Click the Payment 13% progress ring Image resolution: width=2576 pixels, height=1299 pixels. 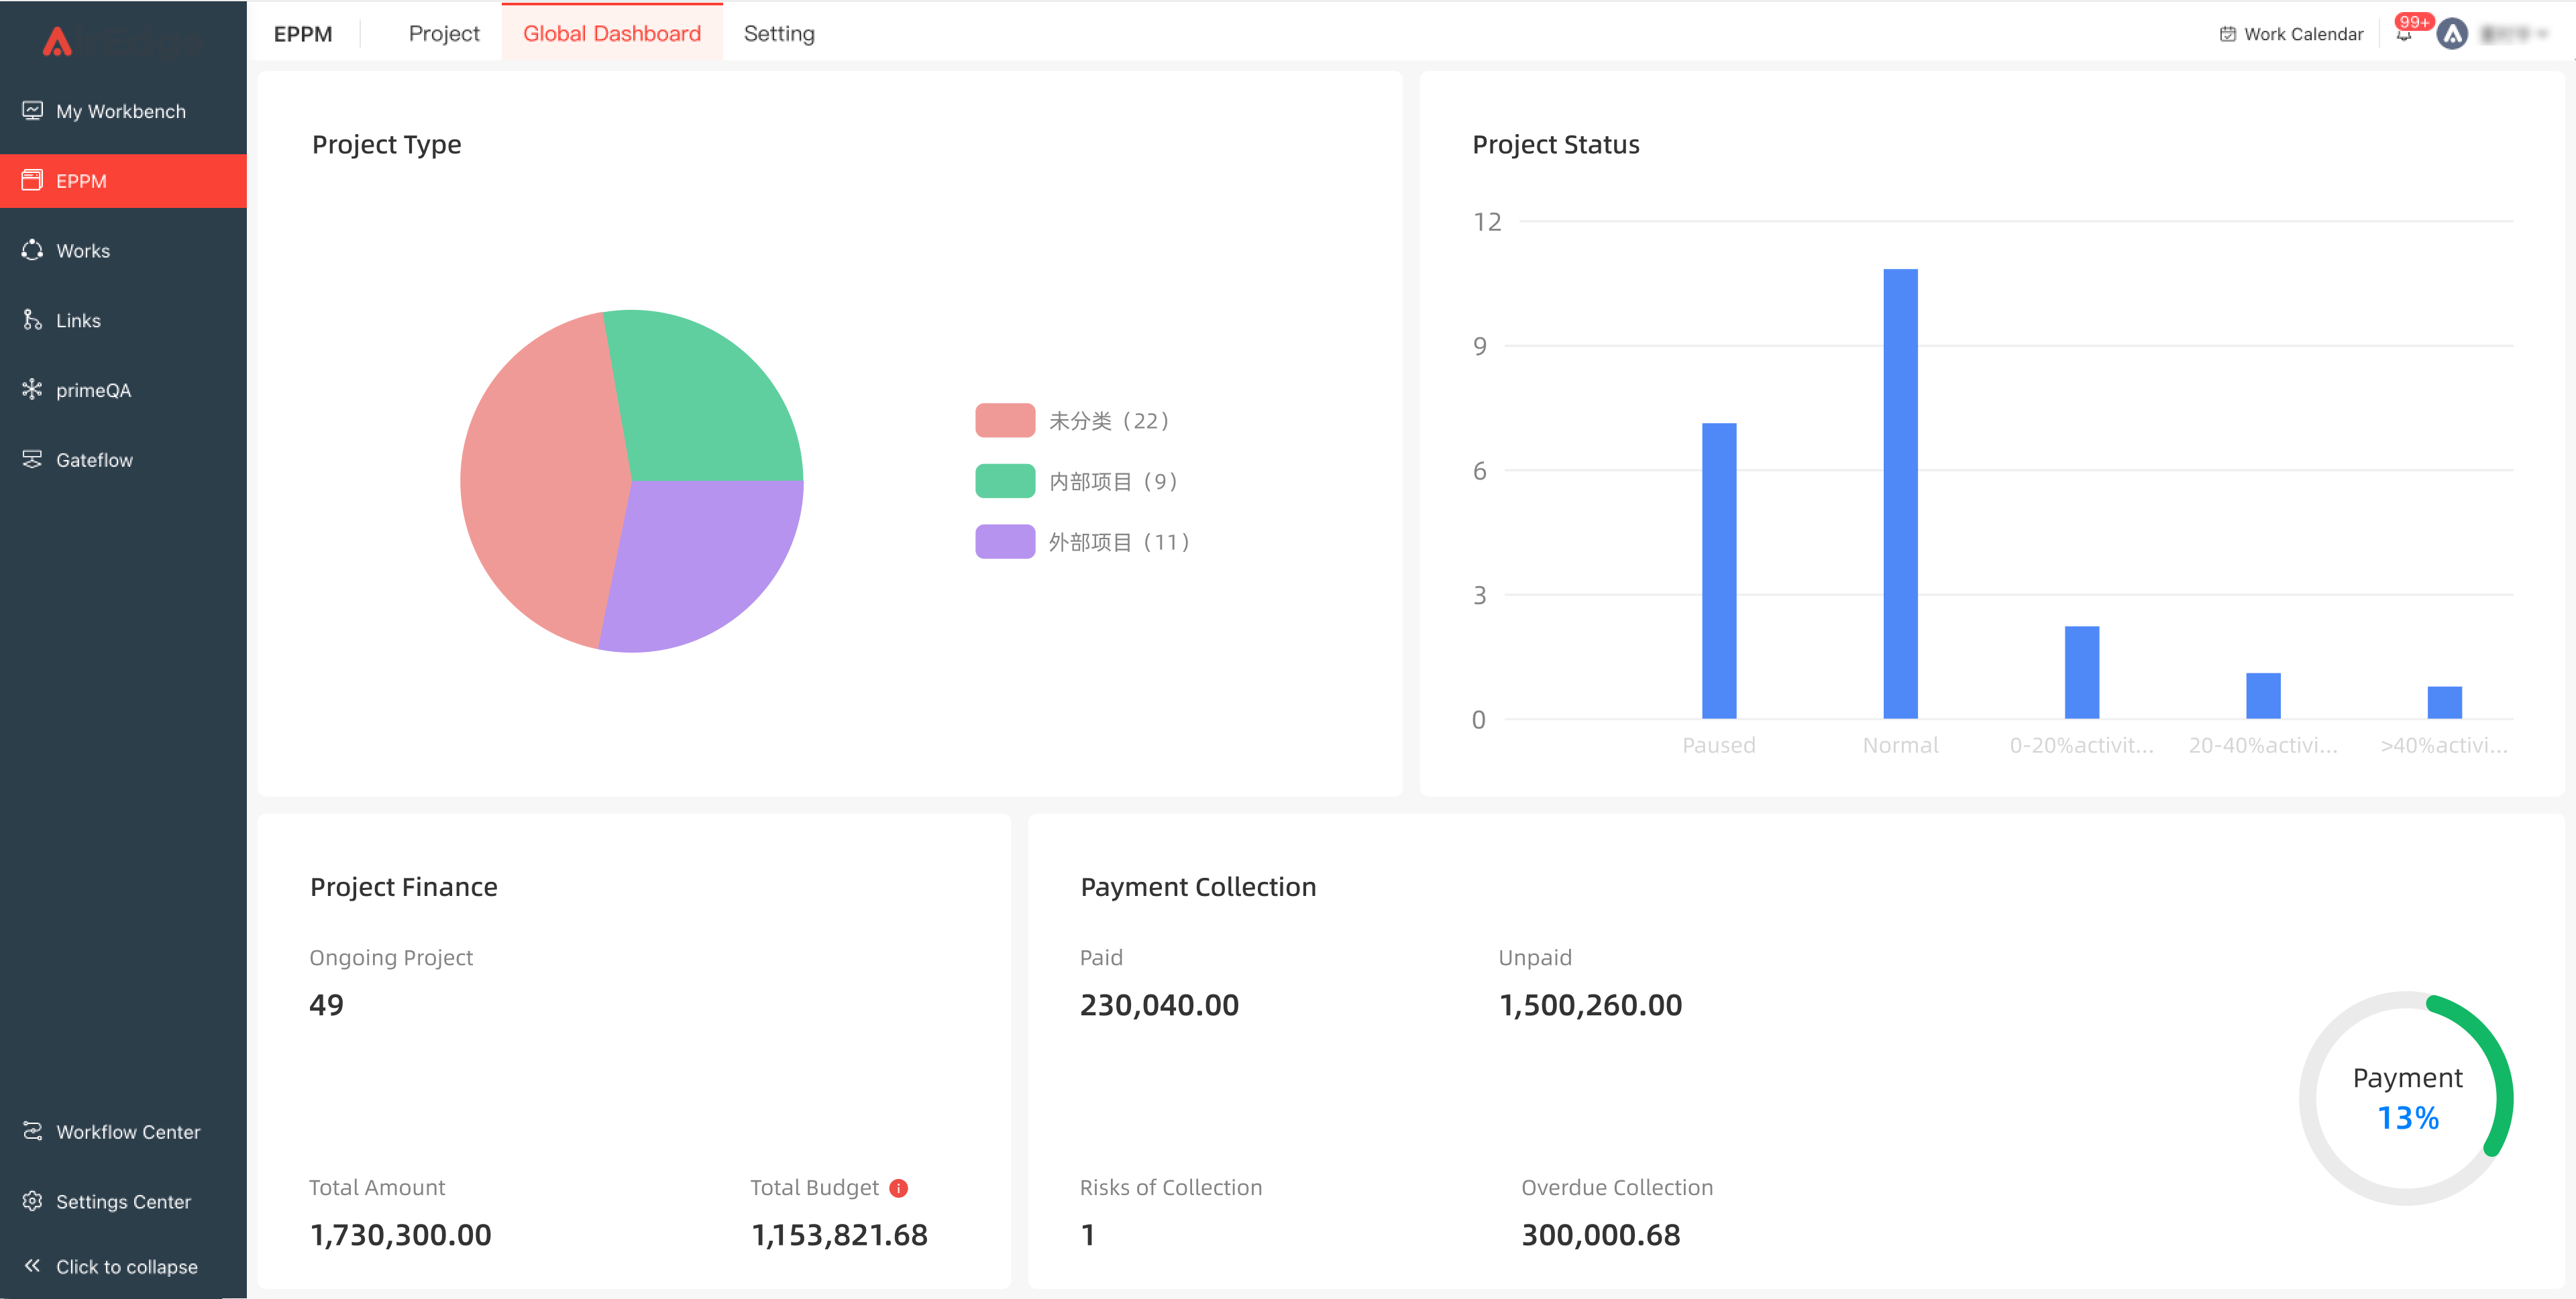tap(2406, 1097)
